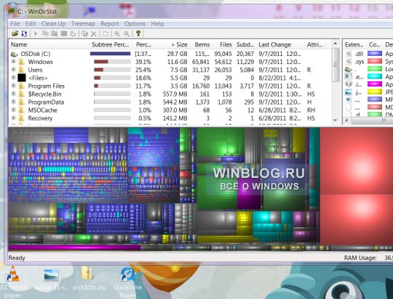Image resolution: width=393 pixels, height=299 pixels.
Task: Click pick&zip.zip desktop file
Action: point(90,278)
